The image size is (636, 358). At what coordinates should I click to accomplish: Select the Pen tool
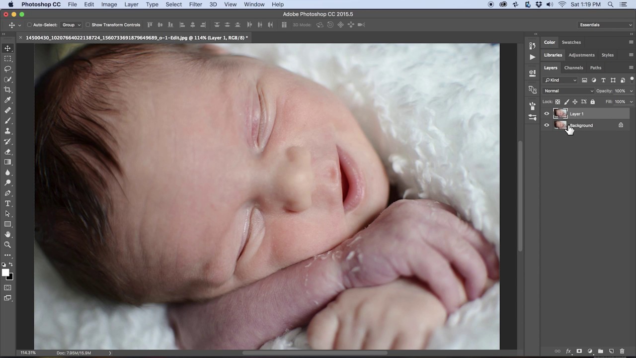pos(7,193)
